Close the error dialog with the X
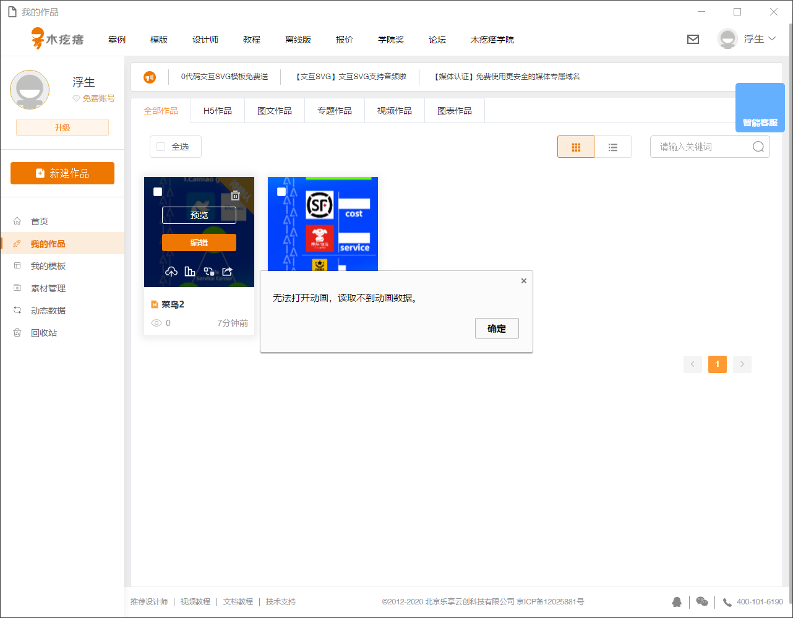 coord(524,281)
